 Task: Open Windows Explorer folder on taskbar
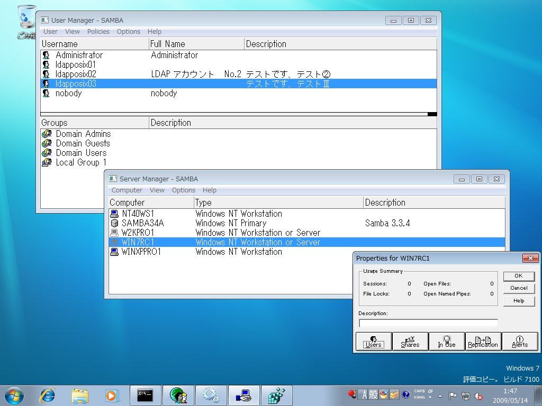tap(80, 395)
